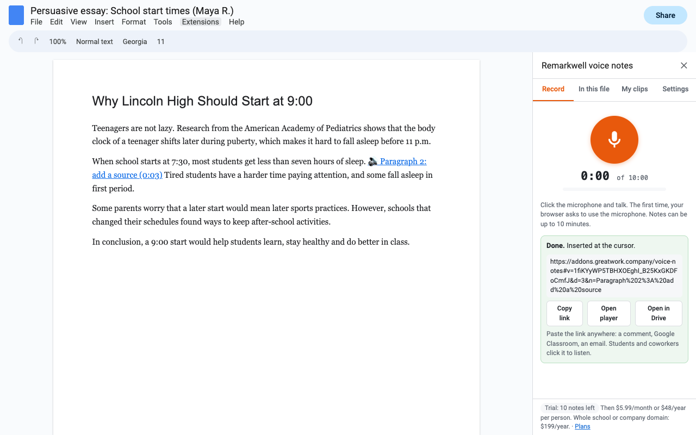Open the font size 11 dropdown
This screenshot has width=696, height=435.
click(161, 41)
